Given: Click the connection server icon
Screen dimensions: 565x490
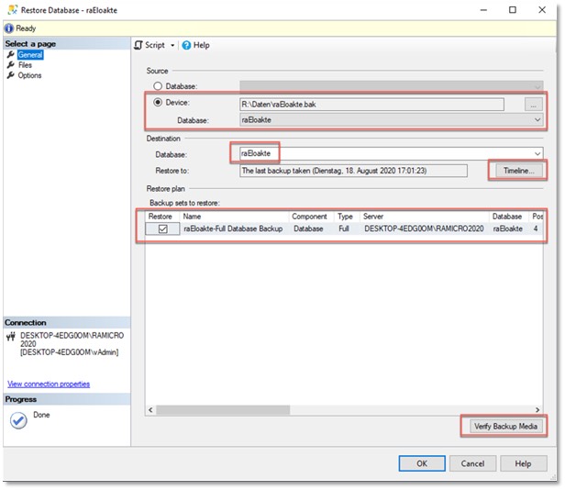Looking at the screenshot, I should pos(11,337).
